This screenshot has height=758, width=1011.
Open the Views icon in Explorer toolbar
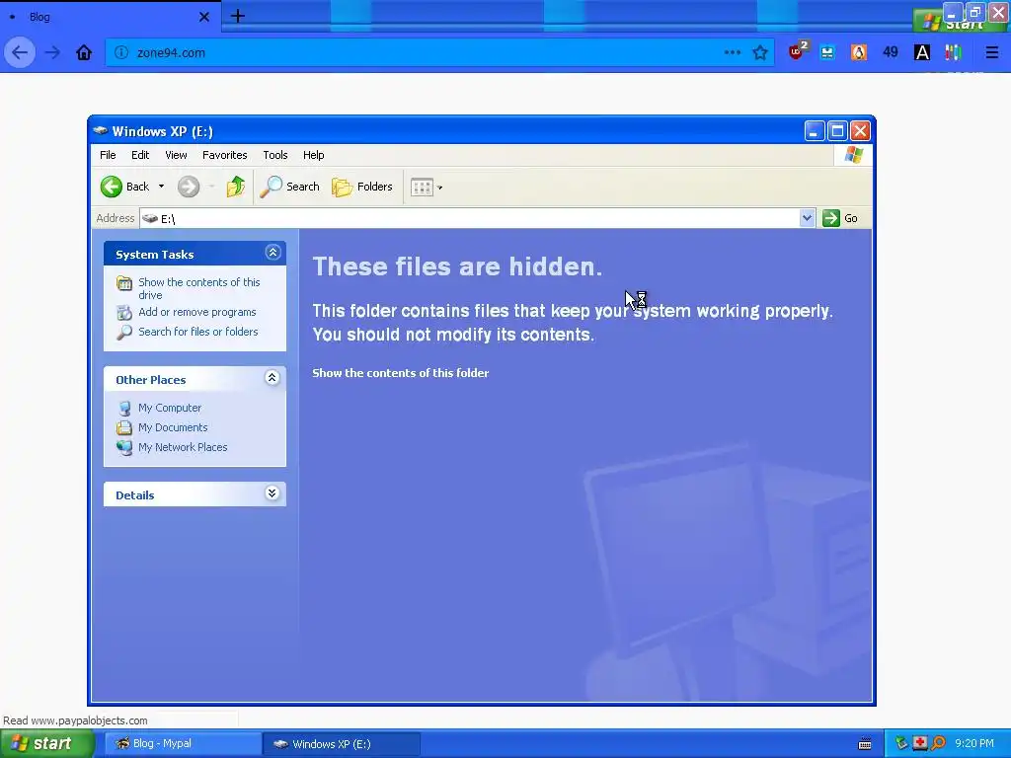[422, 188]
